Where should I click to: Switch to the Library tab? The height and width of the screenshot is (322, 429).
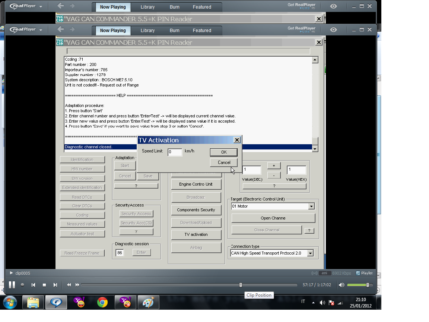147,31
